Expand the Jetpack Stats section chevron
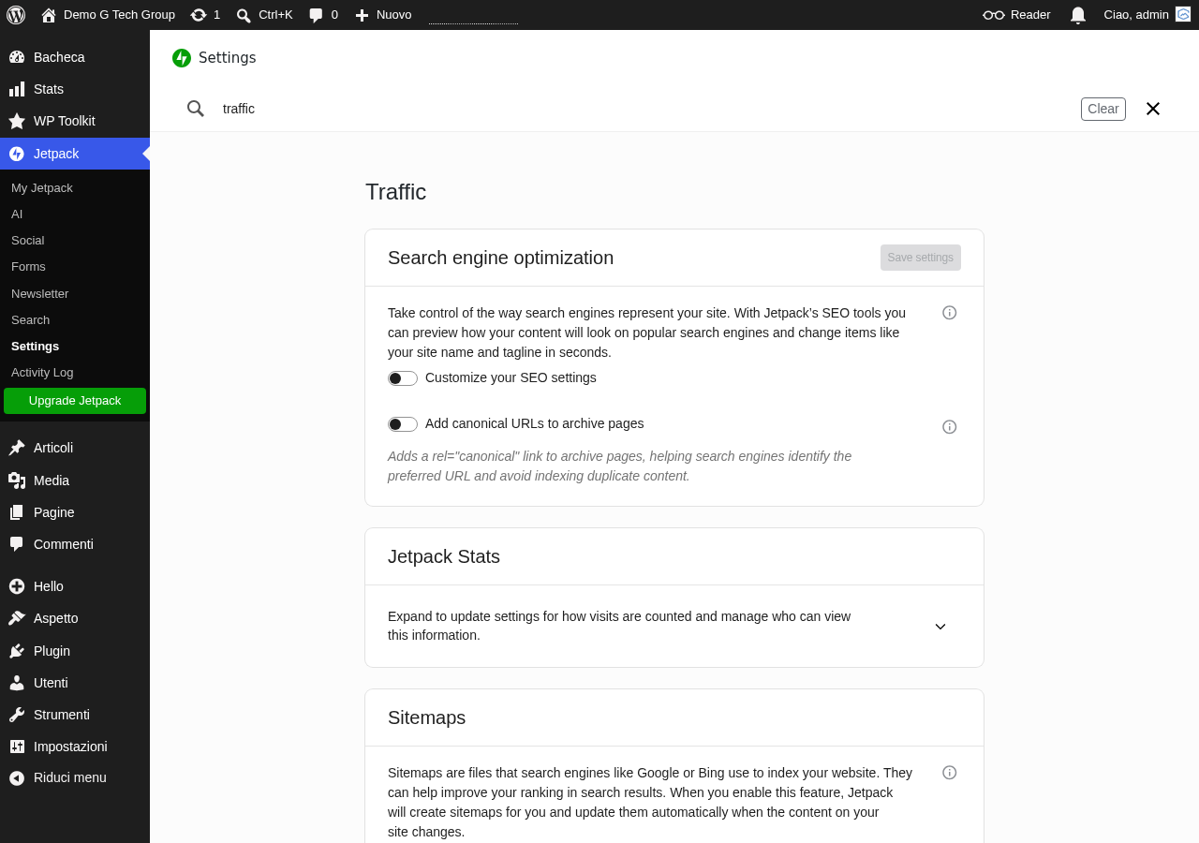 940,627
